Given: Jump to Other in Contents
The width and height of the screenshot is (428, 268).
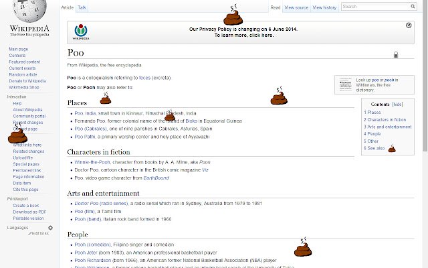Looking at the screenshot, I should coord(371,141).
